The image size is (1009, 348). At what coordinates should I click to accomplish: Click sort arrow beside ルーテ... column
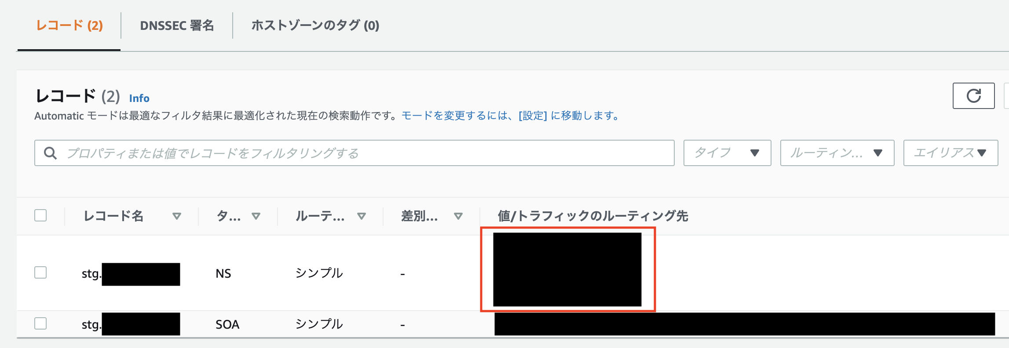[x=362, y=216]
